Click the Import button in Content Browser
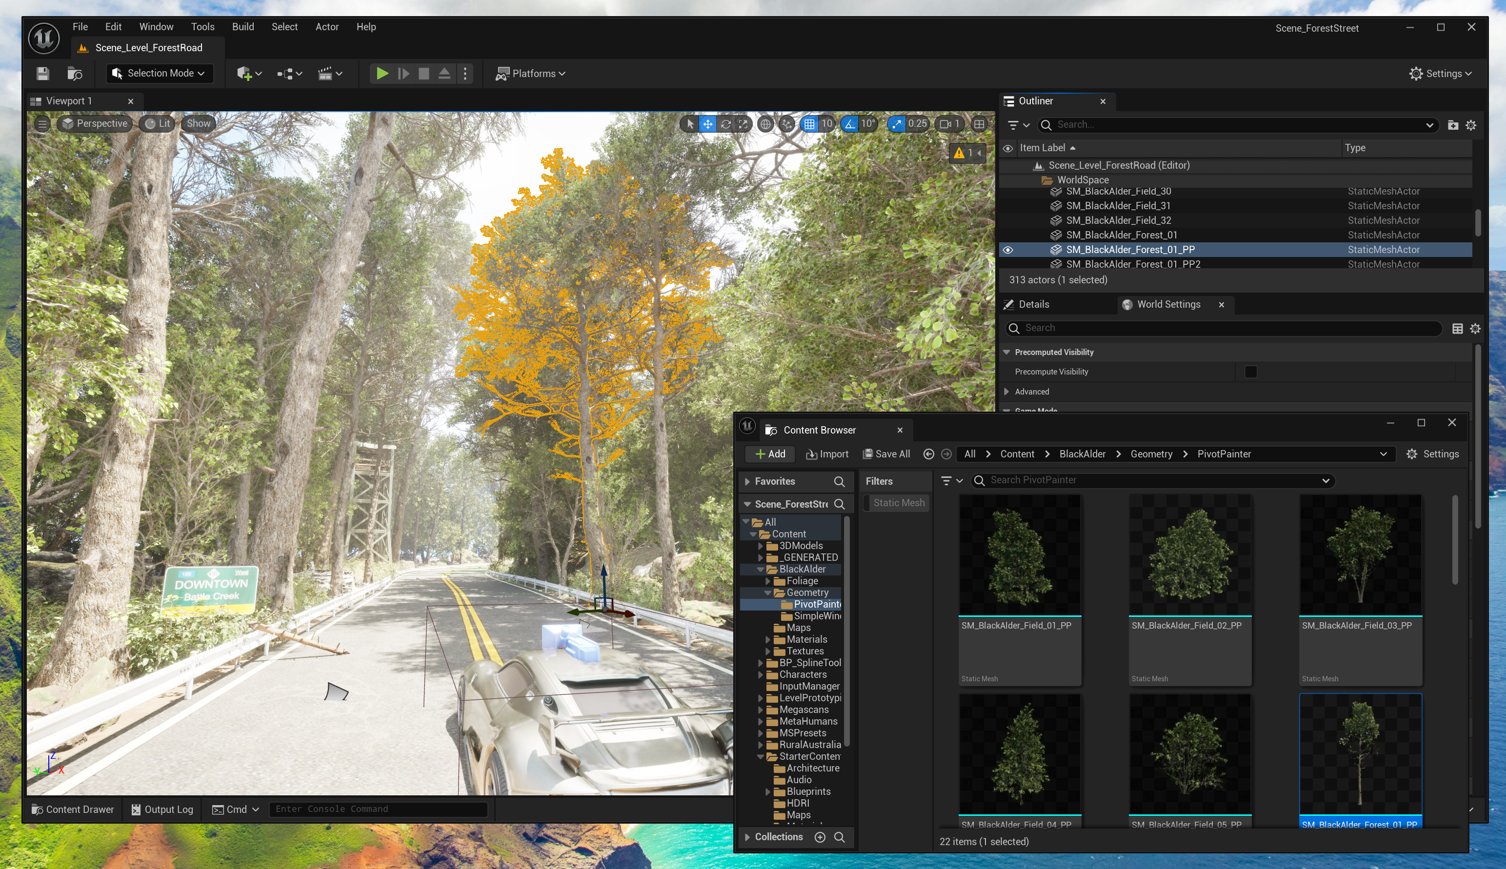 click(827, 454)
